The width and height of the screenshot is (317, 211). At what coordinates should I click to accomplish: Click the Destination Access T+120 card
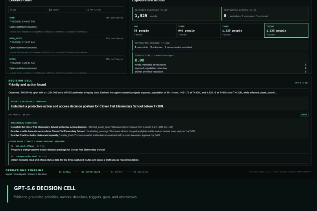[265, 14]
